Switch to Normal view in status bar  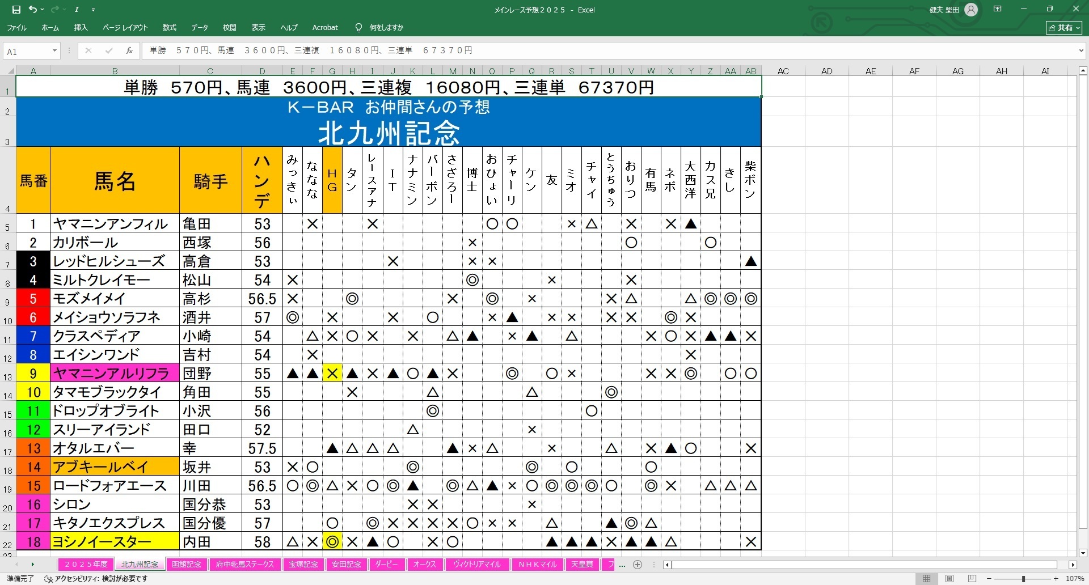pos(926,579)
